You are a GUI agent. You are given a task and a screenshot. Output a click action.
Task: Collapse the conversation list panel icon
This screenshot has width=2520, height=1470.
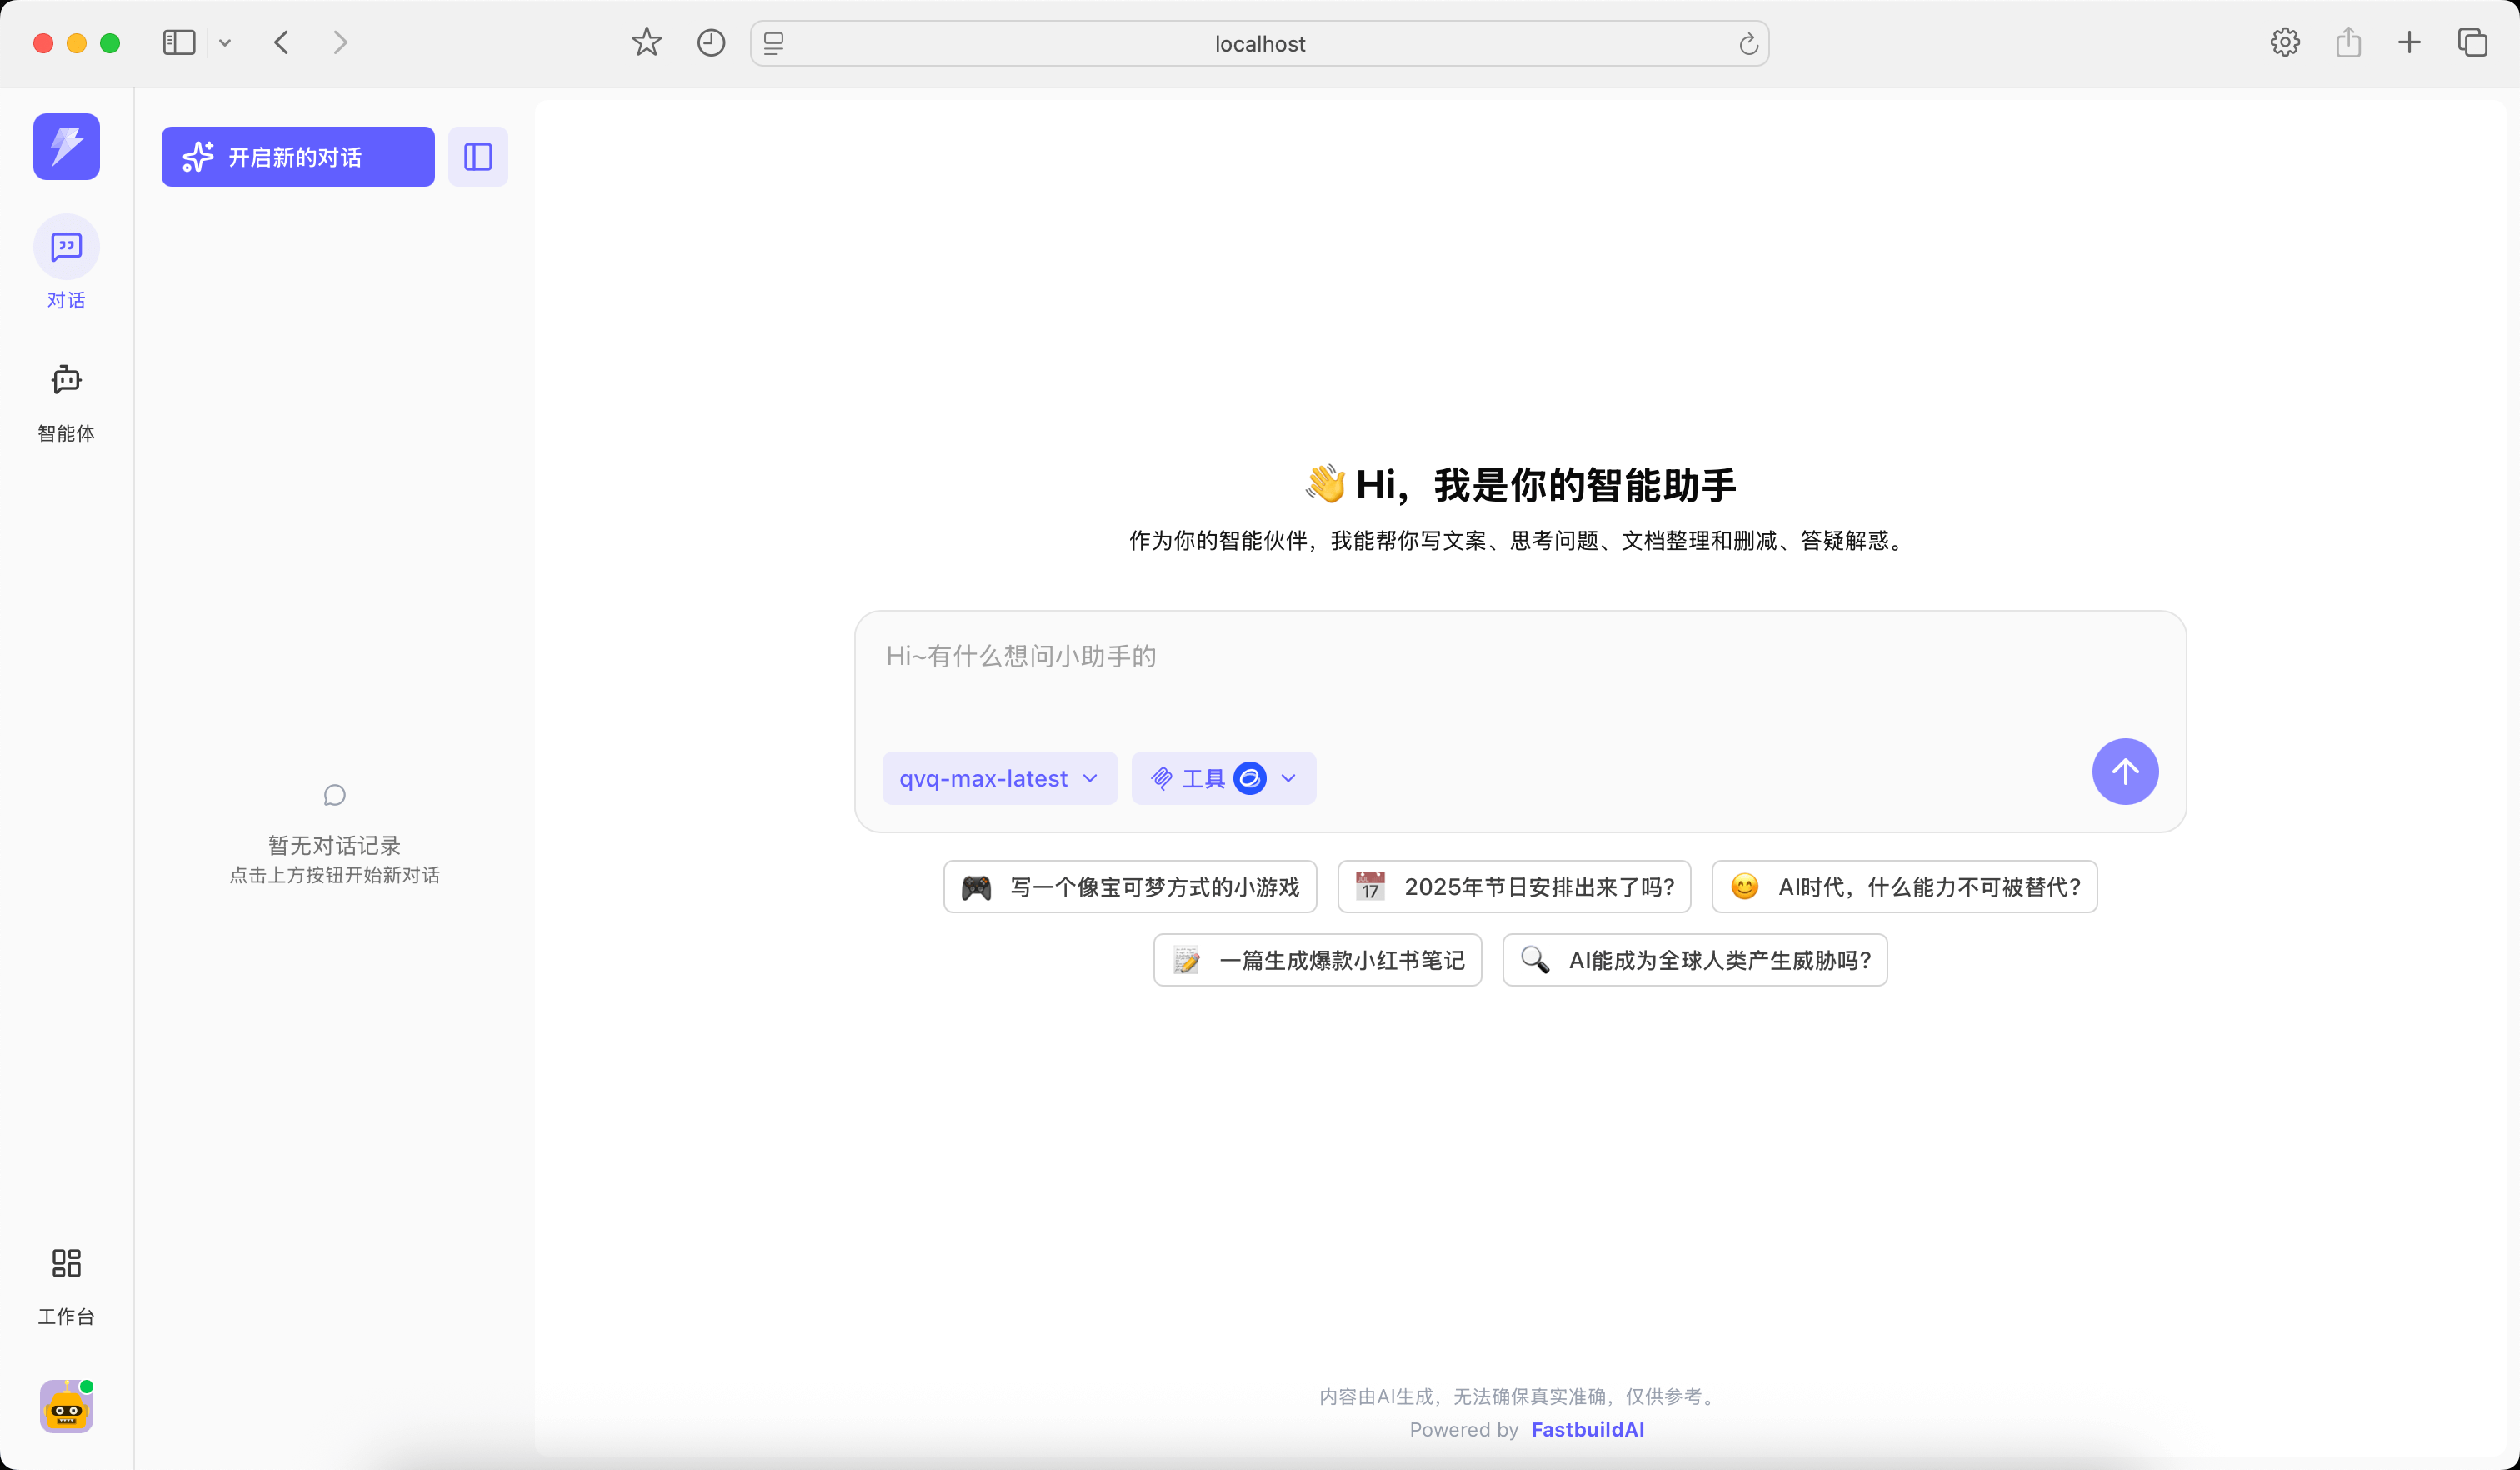477,156
